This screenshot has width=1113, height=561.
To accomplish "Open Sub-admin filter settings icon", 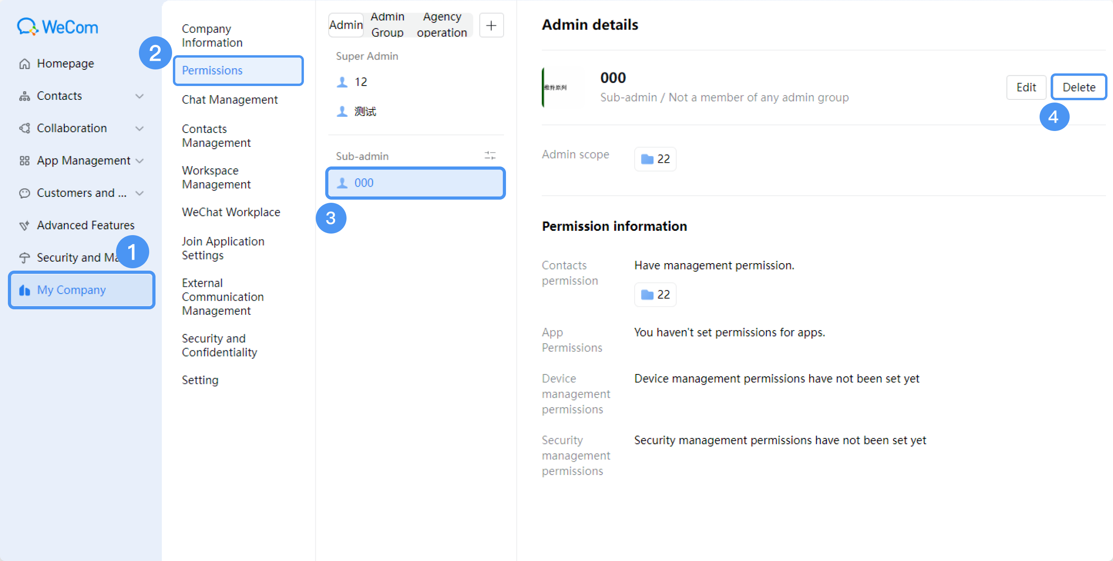I will (x=490, y=155).
